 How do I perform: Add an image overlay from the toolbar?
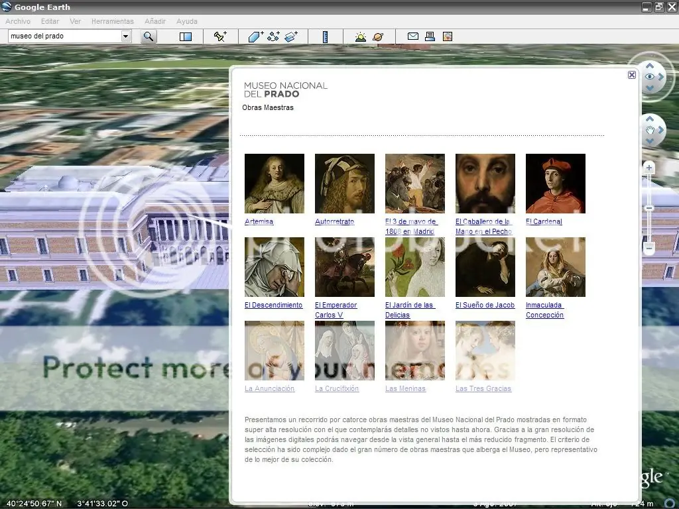[x=291, y=36]
